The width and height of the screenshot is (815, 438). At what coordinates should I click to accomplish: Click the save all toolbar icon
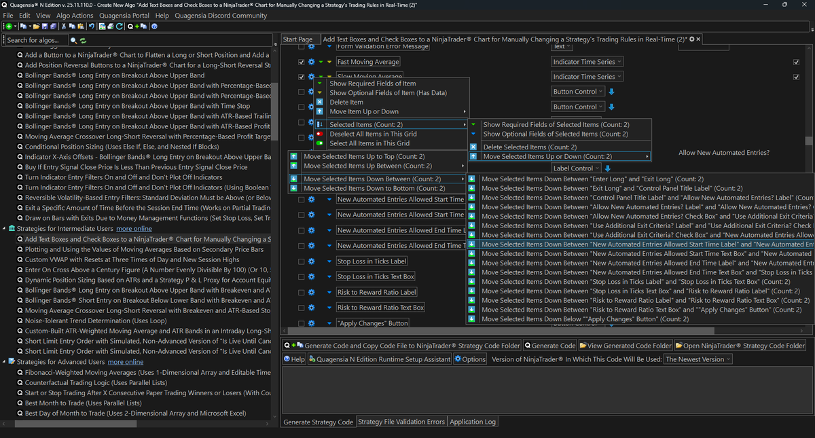(x=53, y=26)
